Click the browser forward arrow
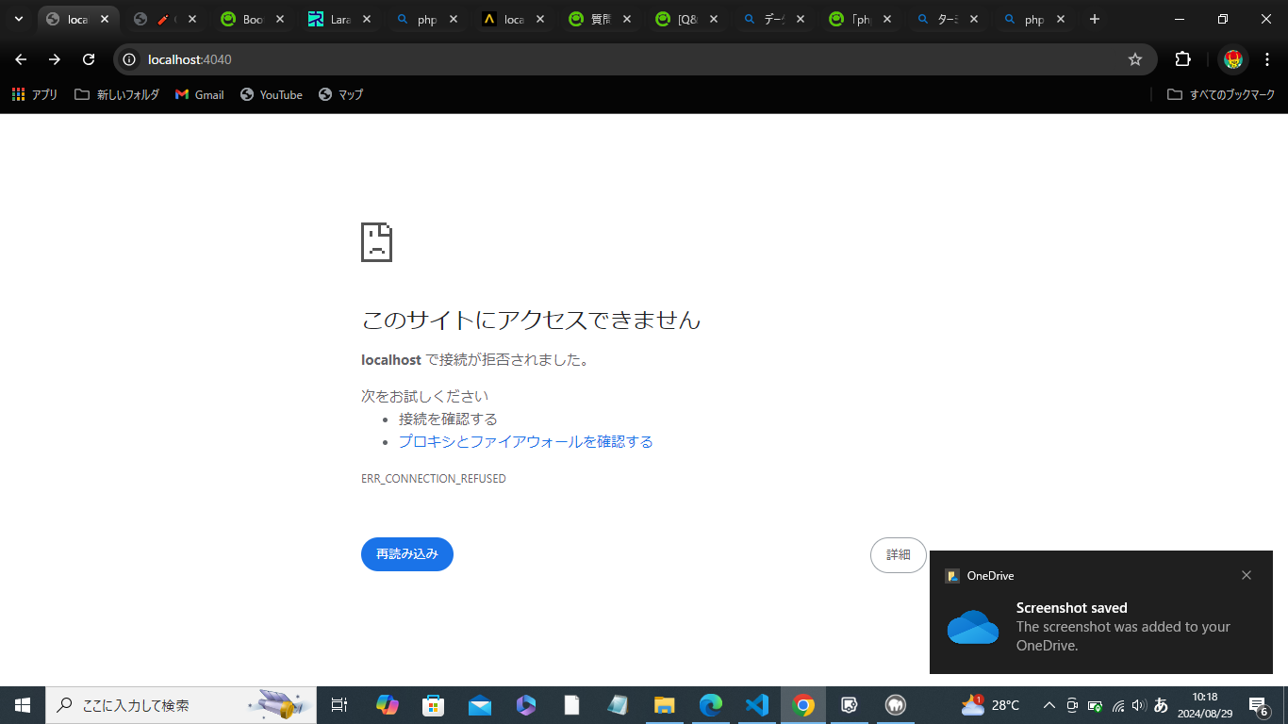This screenshot has height=724, width=1288. 55,59
